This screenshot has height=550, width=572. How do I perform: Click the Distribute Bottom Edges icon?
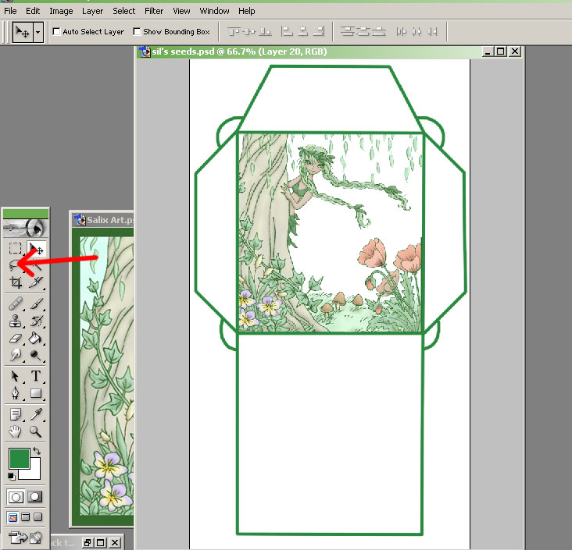point(379,32)
